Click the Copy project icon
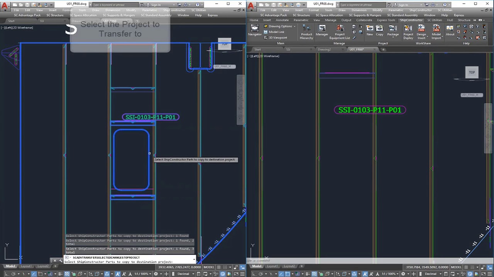 click(x=379, y=30)
